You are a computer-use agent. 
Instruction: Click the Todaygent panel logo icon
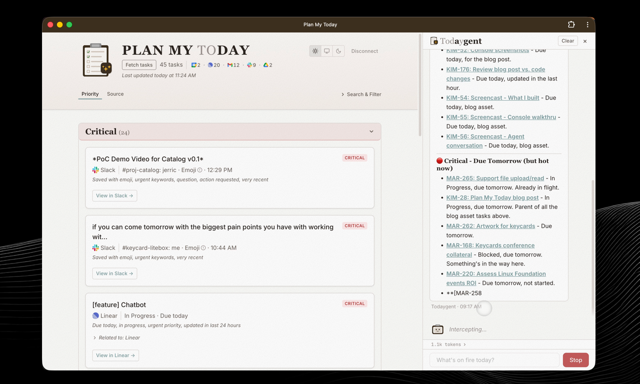[434, 41]
